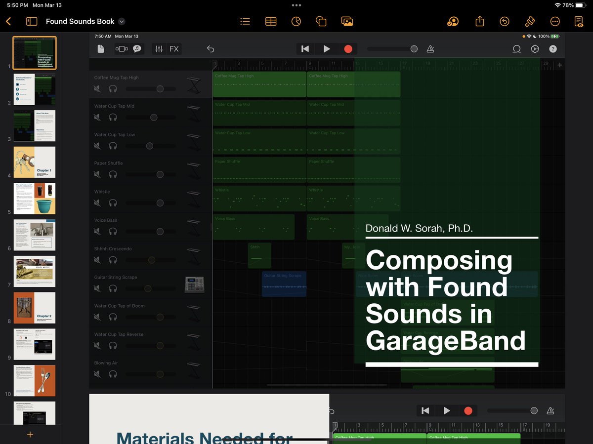Screen dimensions: 593x444
Task: Select page 4 Chapter 1 thumbnail
Action: coord(35,162)
